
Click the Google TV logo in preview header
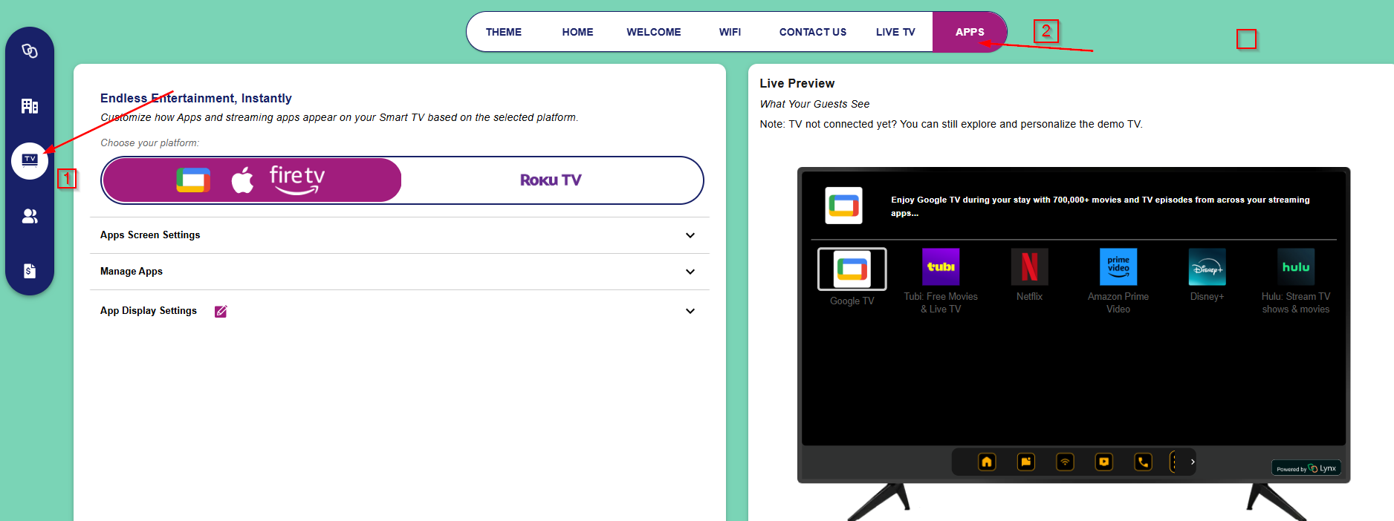[844, 206]
